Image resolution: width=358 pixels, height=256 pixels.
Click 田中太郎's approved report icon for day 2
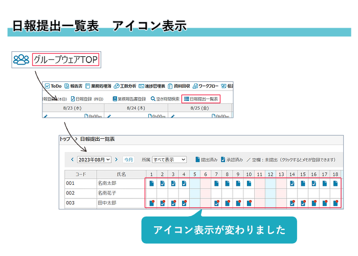click(x=162, y=203)
